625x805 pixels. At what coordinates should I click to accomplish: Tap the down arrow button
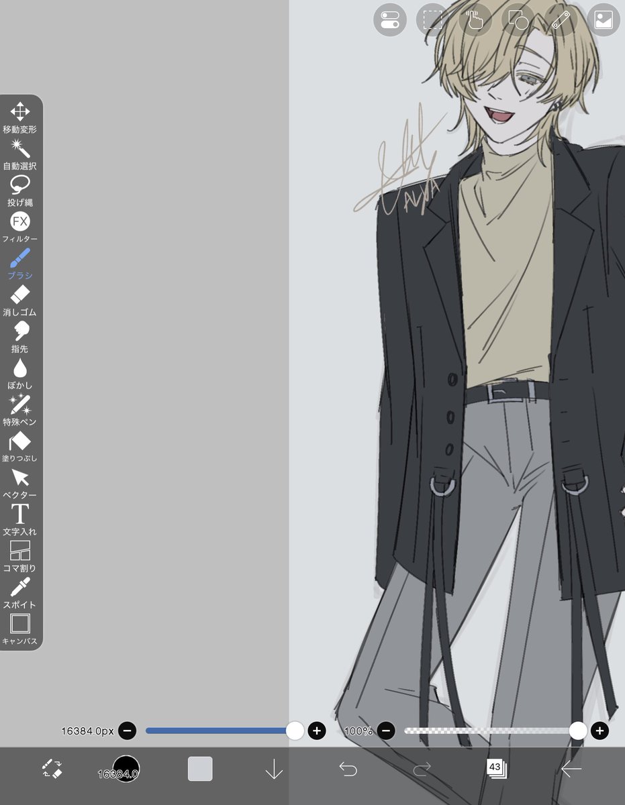(274, 769)
